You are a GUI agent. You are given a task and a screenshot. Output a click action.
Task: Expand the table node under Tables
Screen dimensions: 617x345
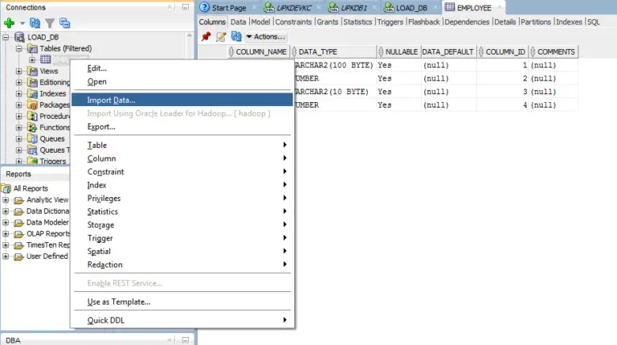coord(32,60)
